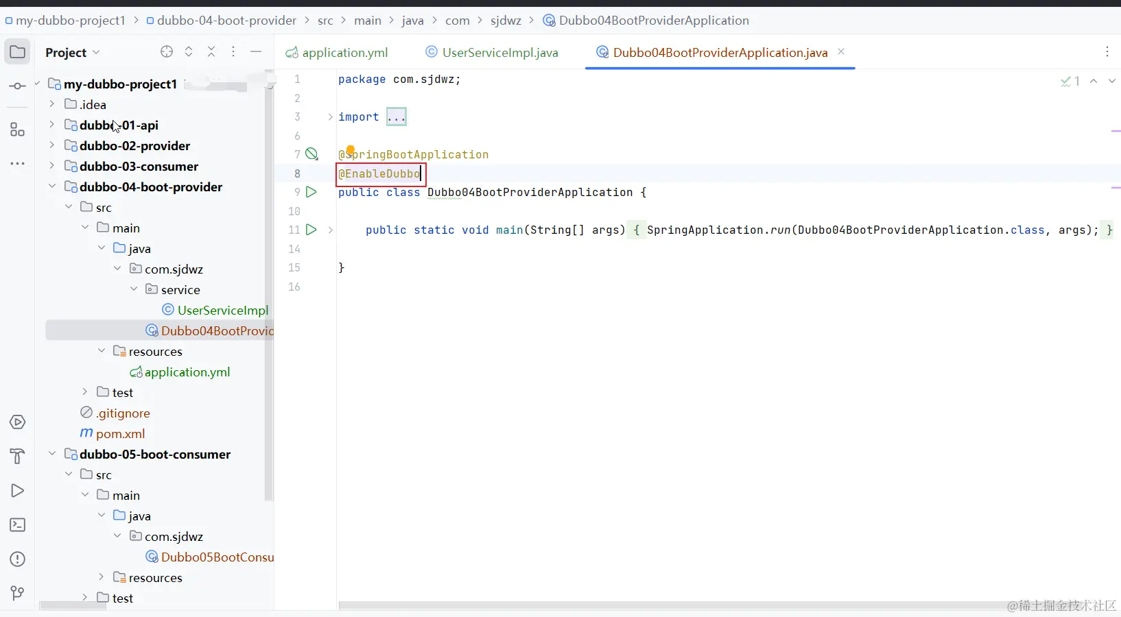
Task: Collapse the service package
Action: (x=134, y=289)
